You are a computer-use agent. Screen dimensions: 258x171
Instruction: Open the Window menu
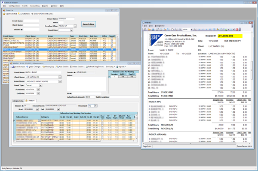click(54, 6)
